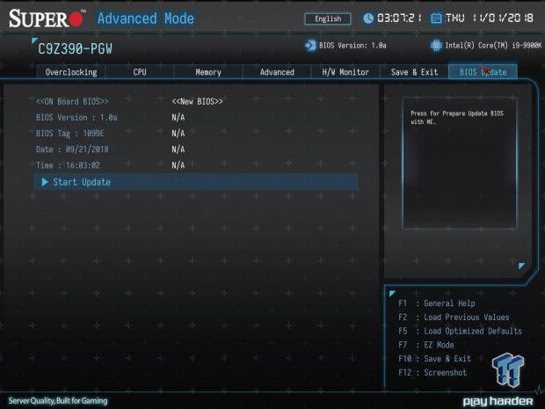Select the BIOS Update tab
The image size is (545, 409).
click(483, 72)
